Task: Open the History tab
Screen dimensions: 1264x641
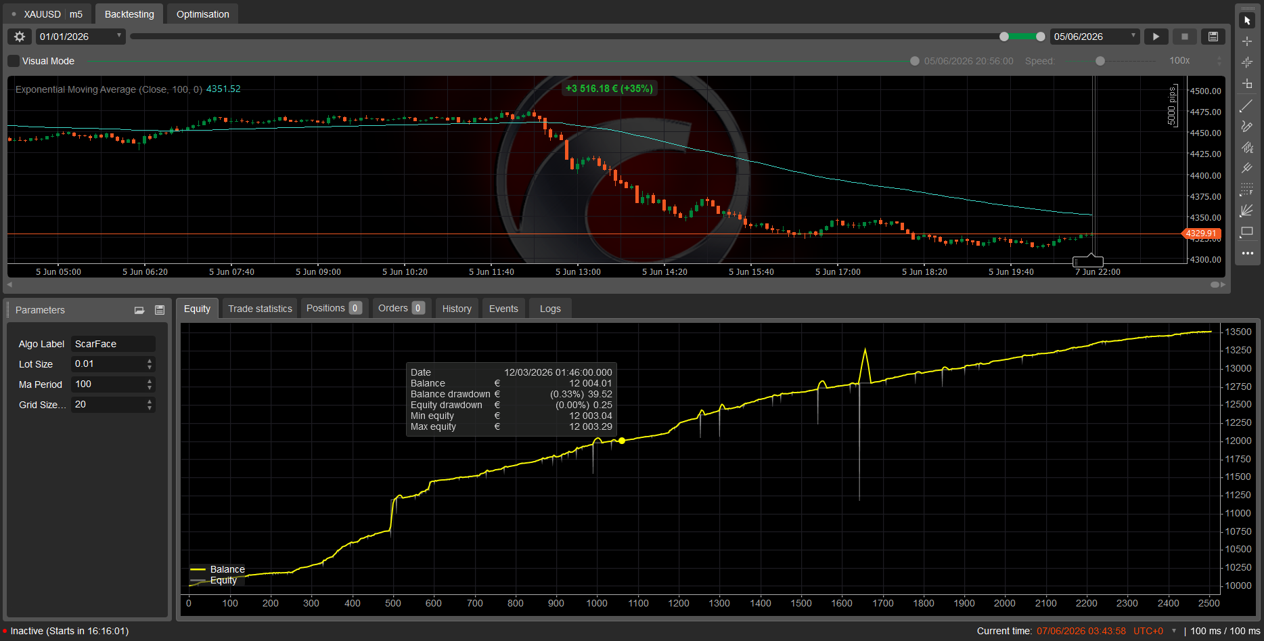Action: (457, 309)
